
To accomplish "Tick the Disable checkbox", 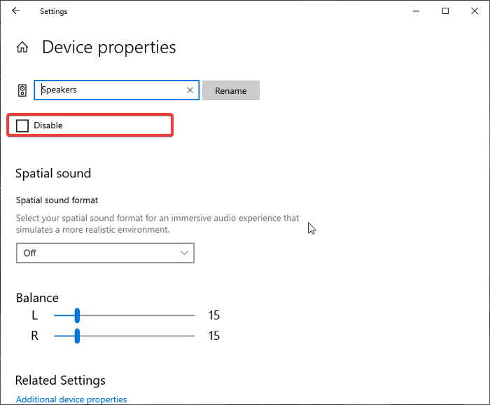I will click(22, 125).
